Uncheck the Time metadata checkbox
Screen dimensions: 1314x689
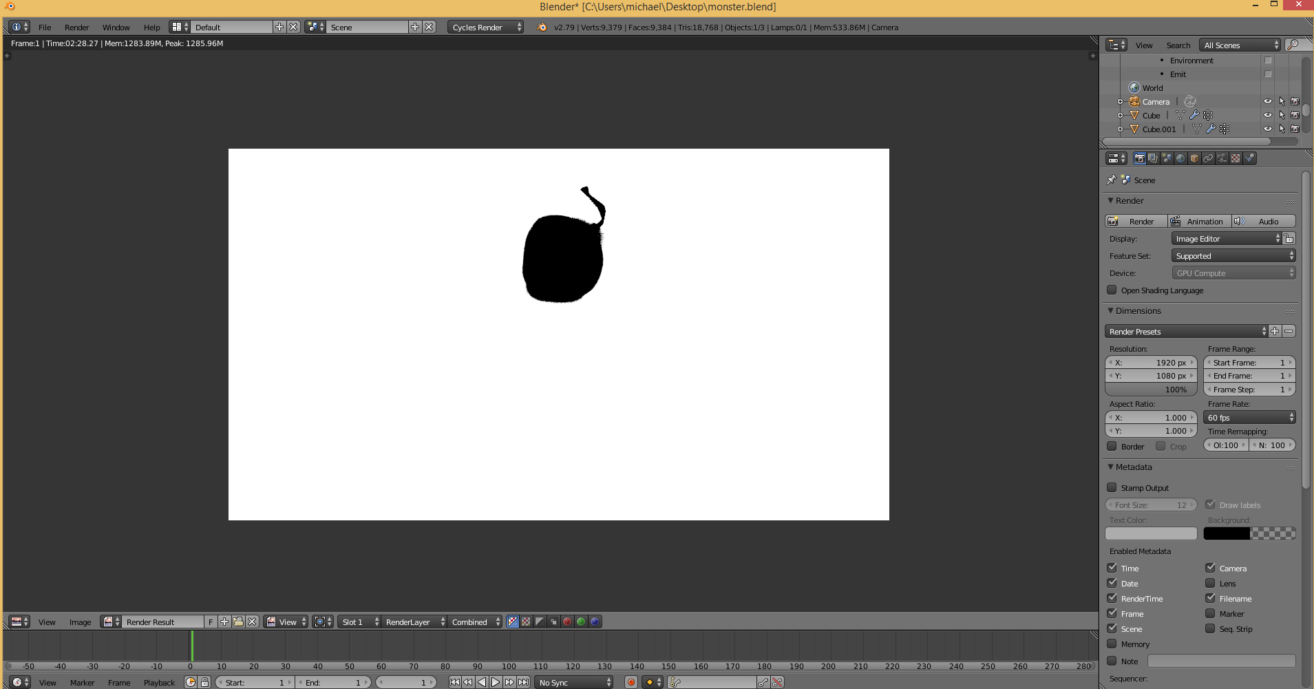click(x=1112, y=568)
